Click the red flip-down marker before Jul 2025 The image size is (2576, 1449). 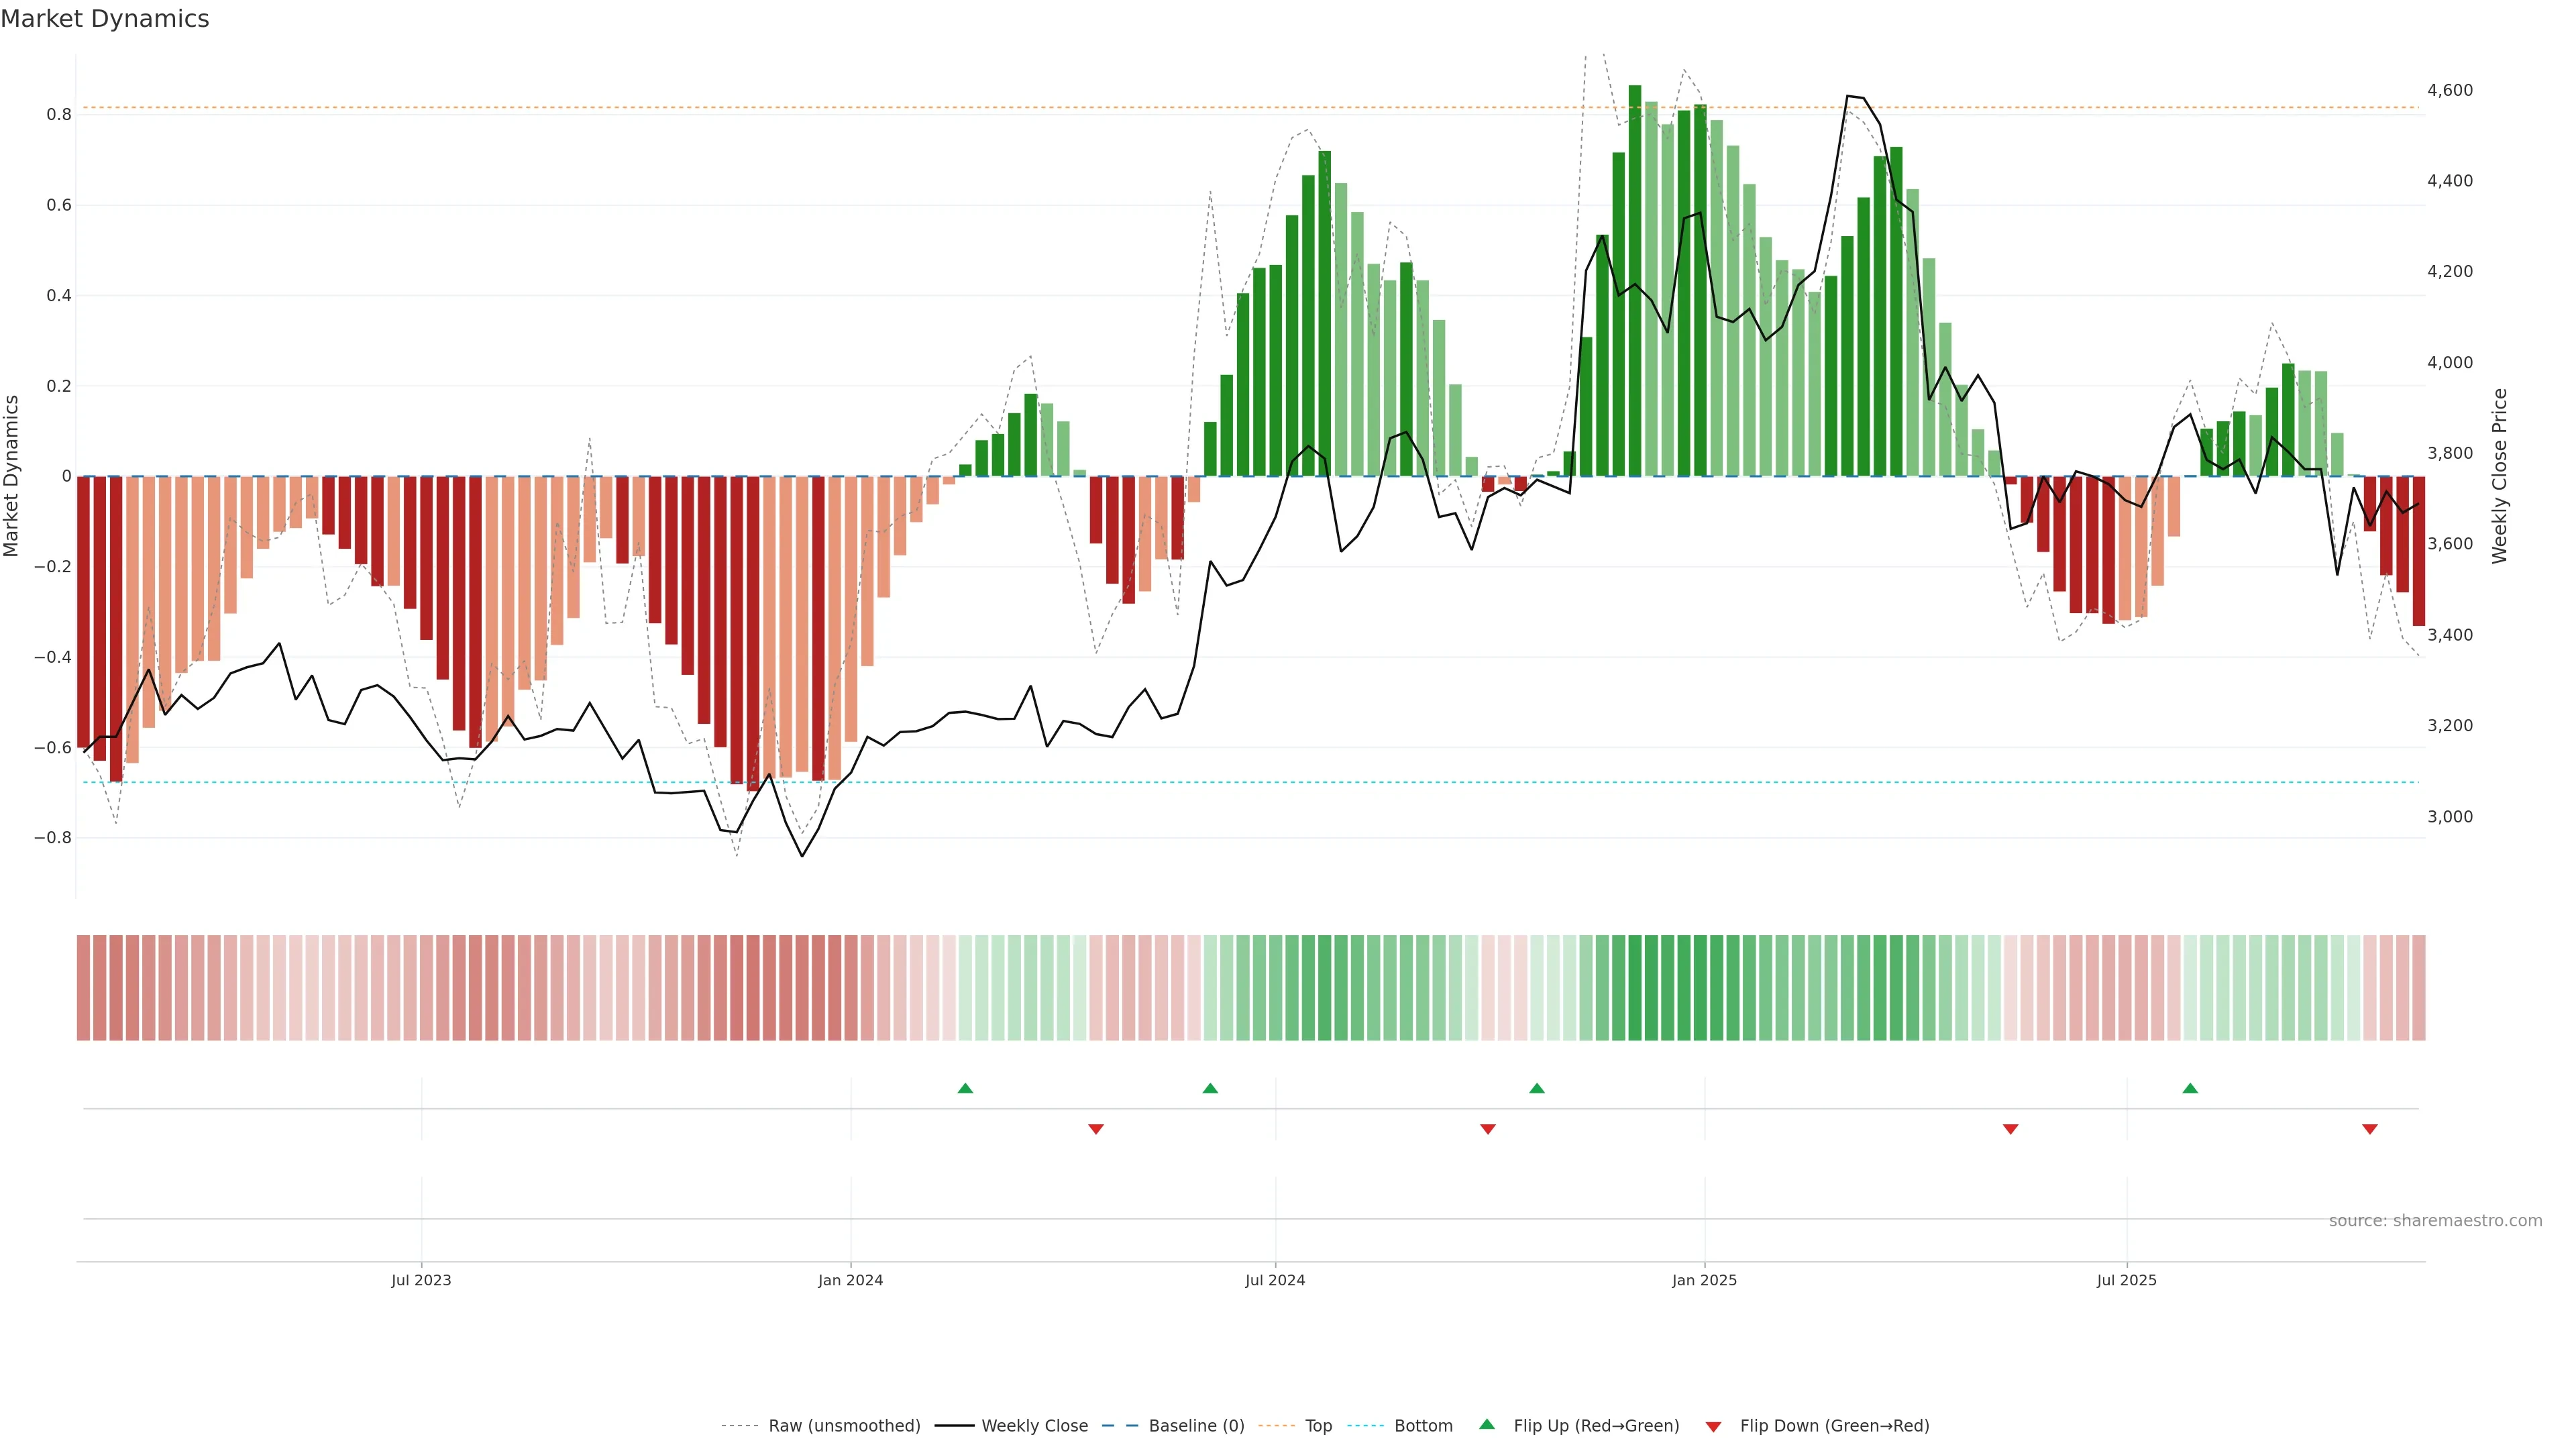point(2011,1129)
